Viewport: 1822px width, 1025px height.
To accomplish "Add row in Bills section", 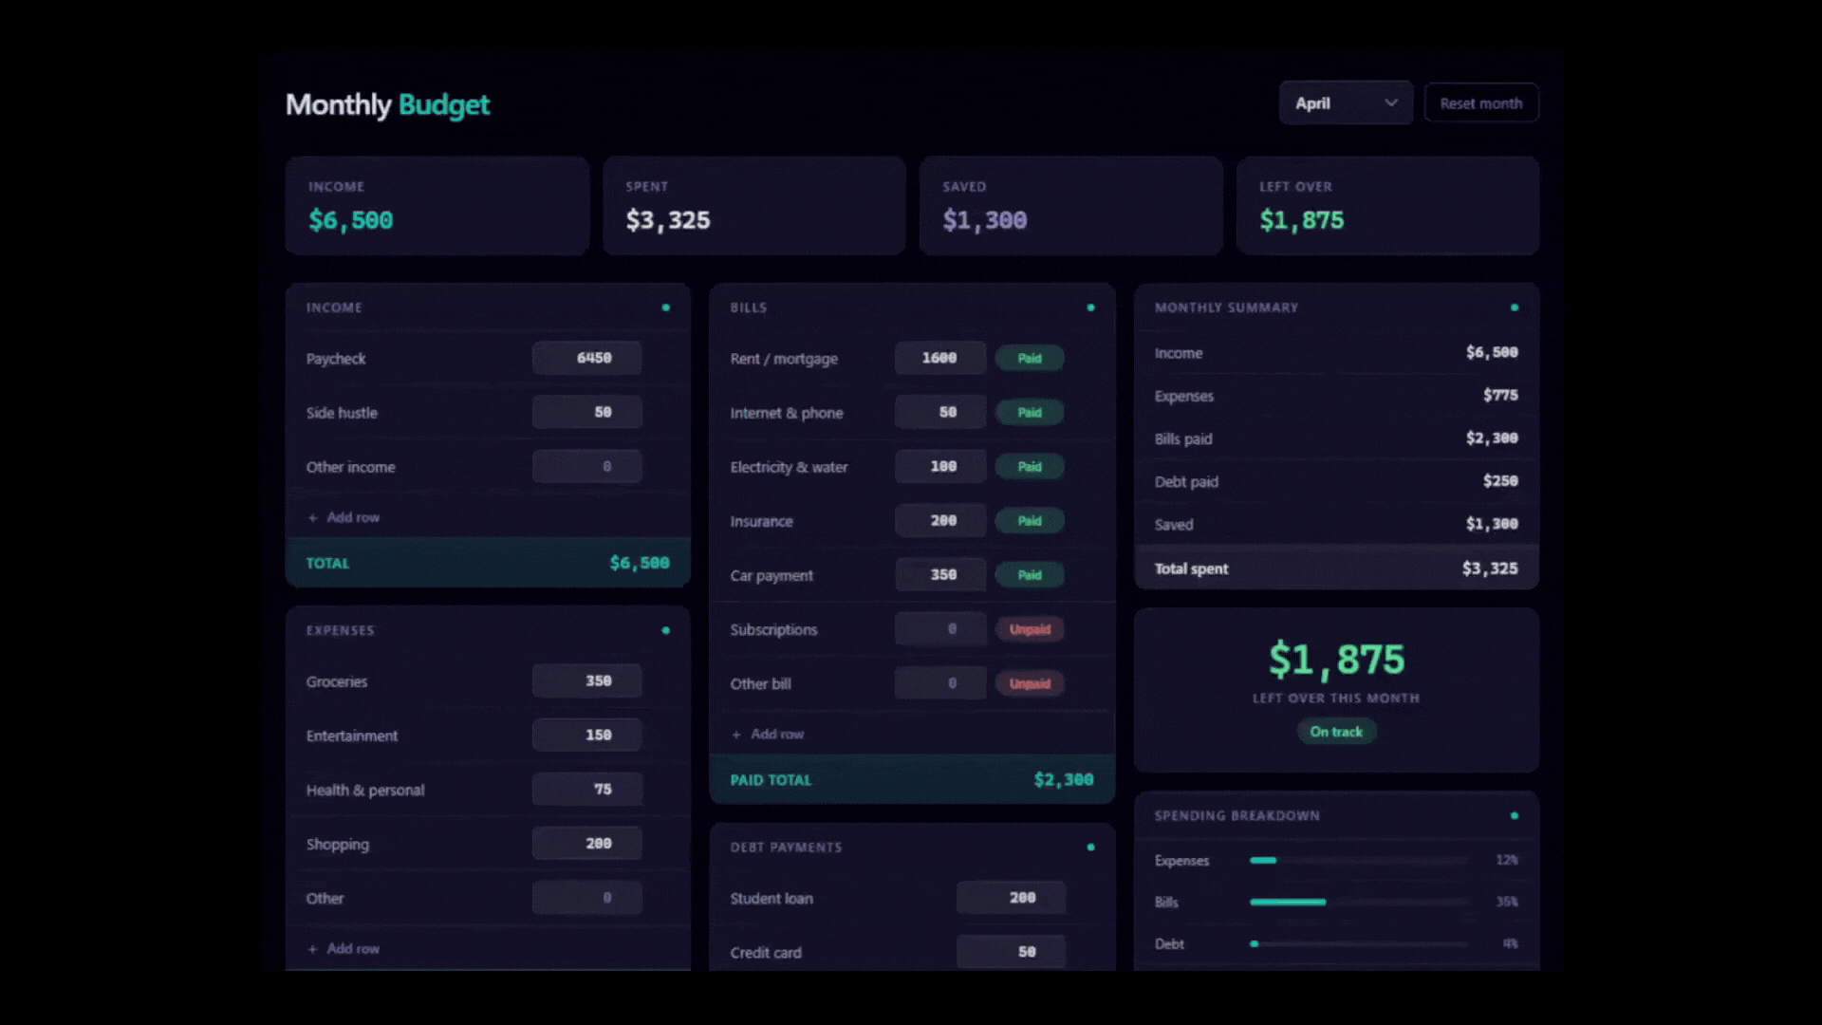I will click(768, 734).
